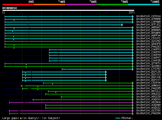The height and width of the screenshot is (120, 162).
Task: Click the arrowhead ending the P46284 alignment
Action: point(133,114)
